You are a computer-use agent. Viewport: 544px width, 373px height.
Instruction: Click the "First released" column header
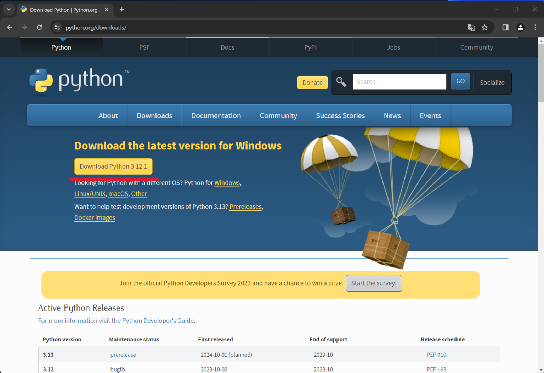click(x=215, y=339)
